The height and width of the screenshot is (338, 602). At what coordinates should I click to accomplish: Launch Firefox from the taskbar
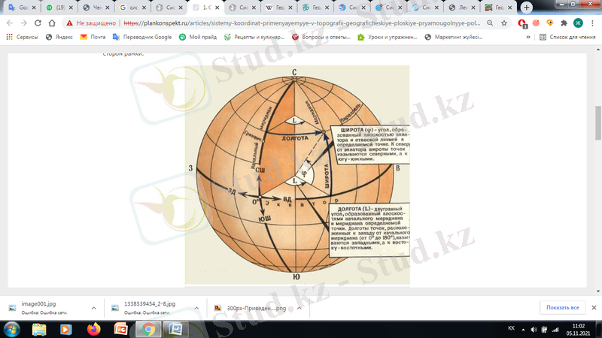tap(93, 329)
